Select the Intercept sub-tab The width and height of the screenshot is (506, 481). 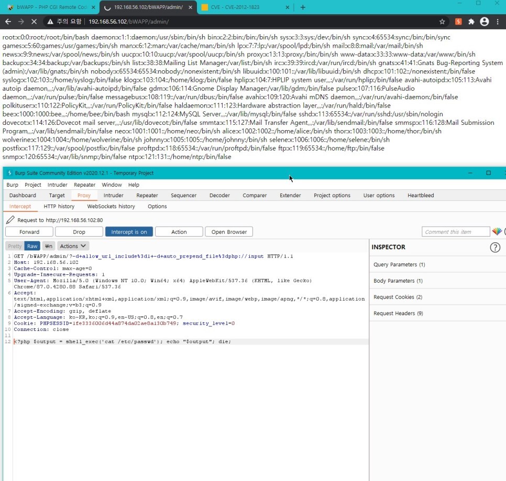pos(20,206)
